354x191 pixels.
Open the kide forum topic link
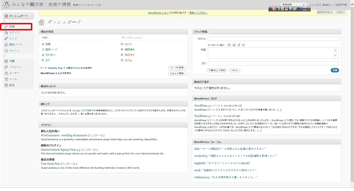pos(229,149)
